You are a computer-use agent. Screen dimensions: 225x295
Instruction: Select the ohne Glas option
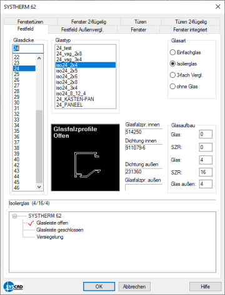(184, 86)
